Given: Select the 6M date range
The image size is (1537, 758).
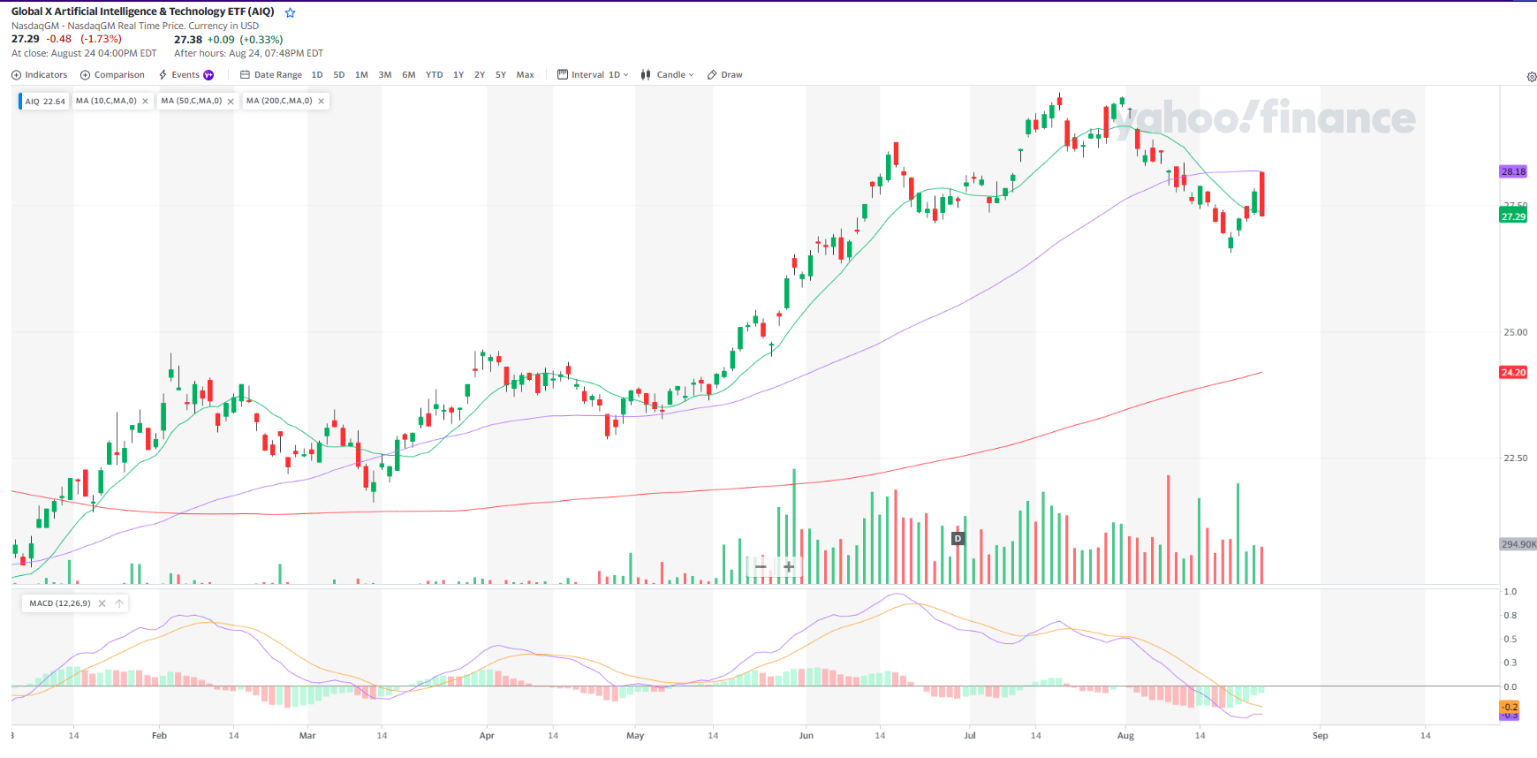Looking at the screenshot, I should coord(409,75).
